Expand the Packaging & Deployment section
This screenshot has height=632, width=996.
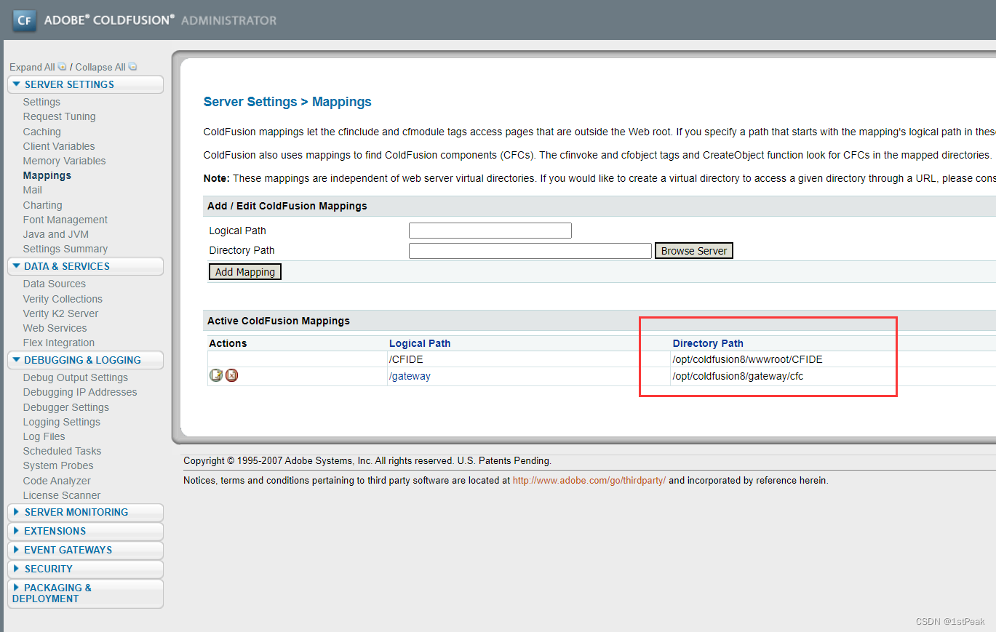tap(85, 593)
